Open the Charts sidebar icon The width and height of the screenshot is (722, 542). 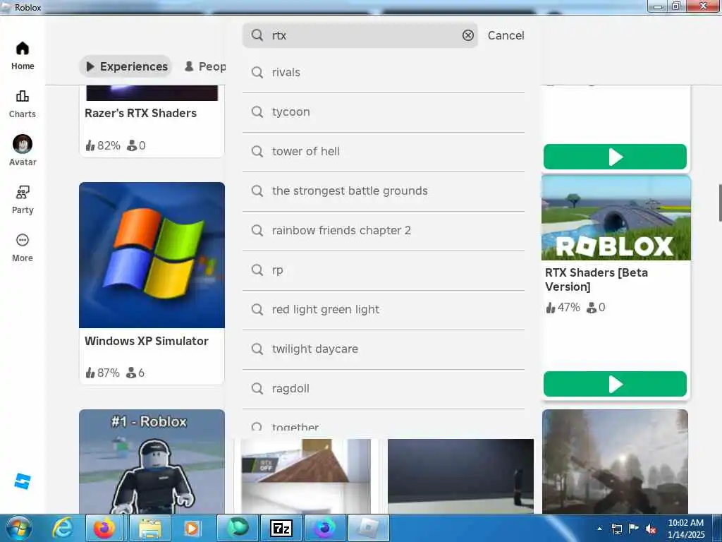[x=22, y=96]
